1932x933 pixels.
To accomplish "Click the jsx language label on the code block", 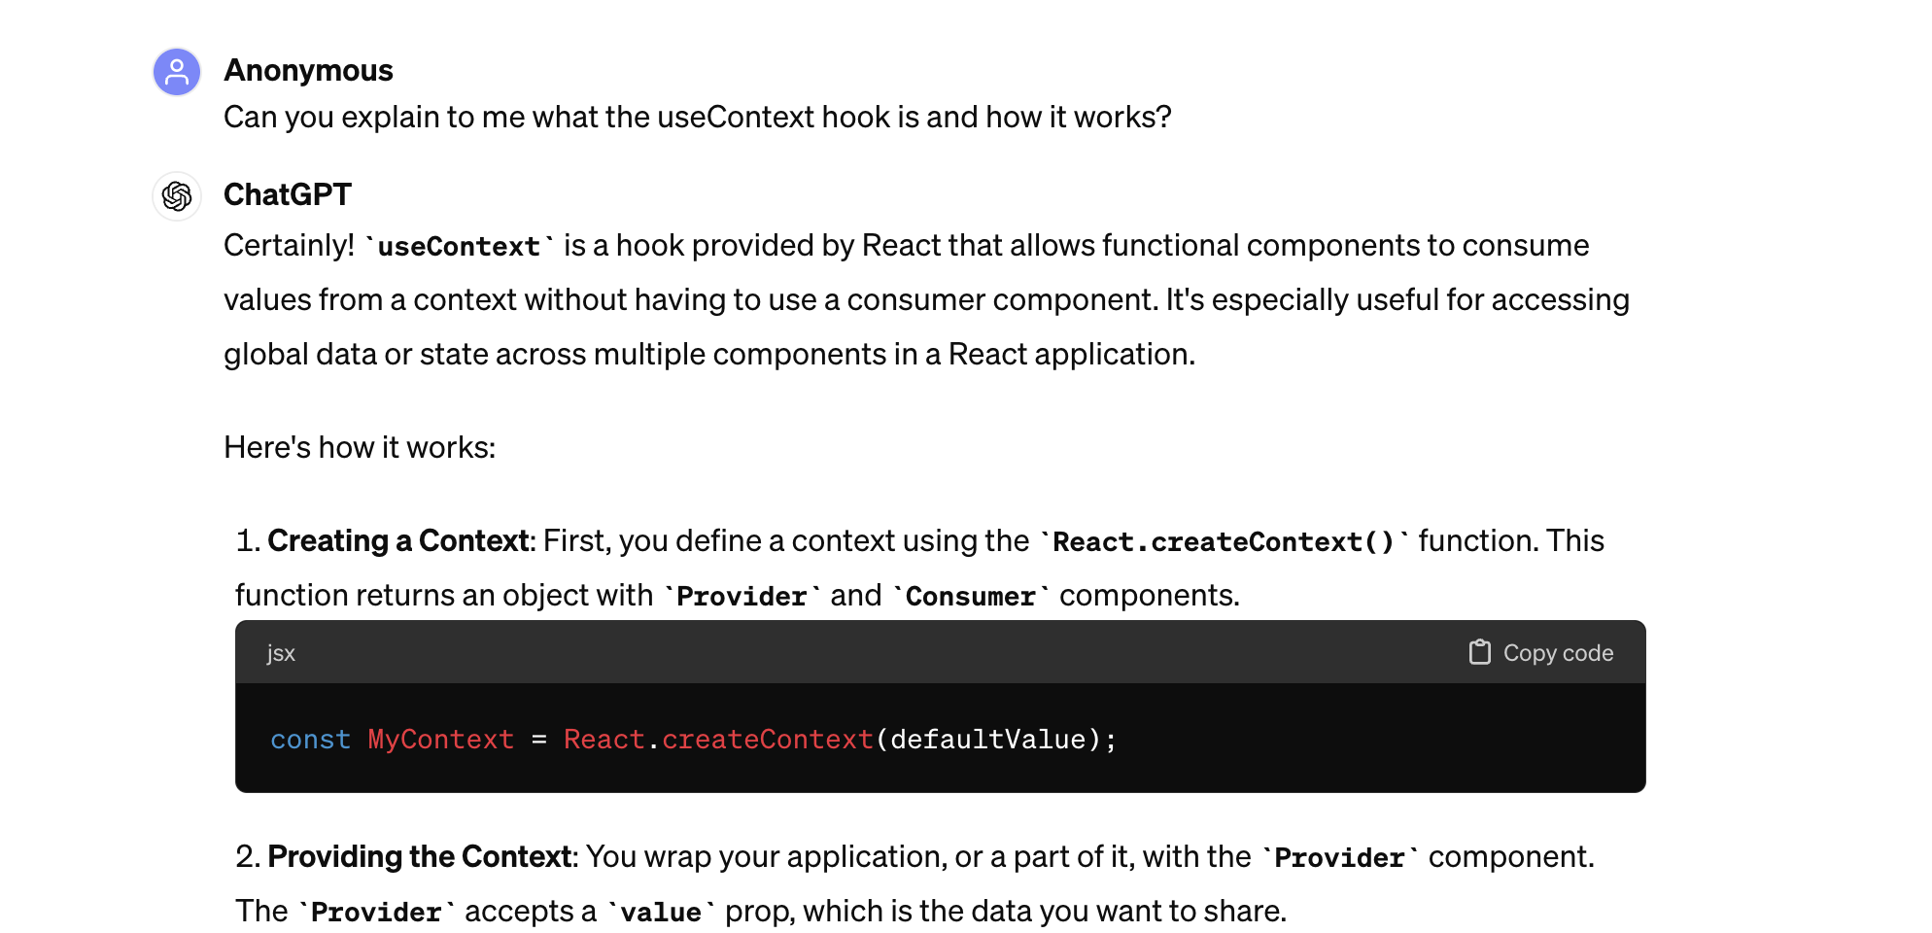I will tap(280, 652).
